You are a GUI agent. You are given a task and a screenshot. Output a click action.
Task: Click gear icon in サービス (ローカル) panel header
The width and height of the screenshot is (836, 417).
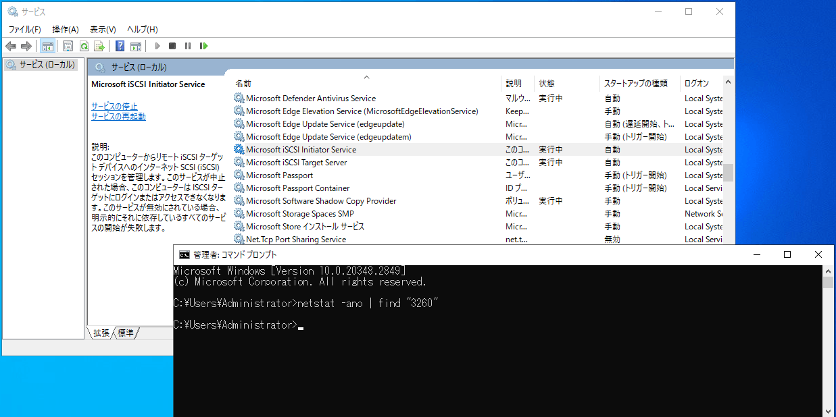coord(100,67)
